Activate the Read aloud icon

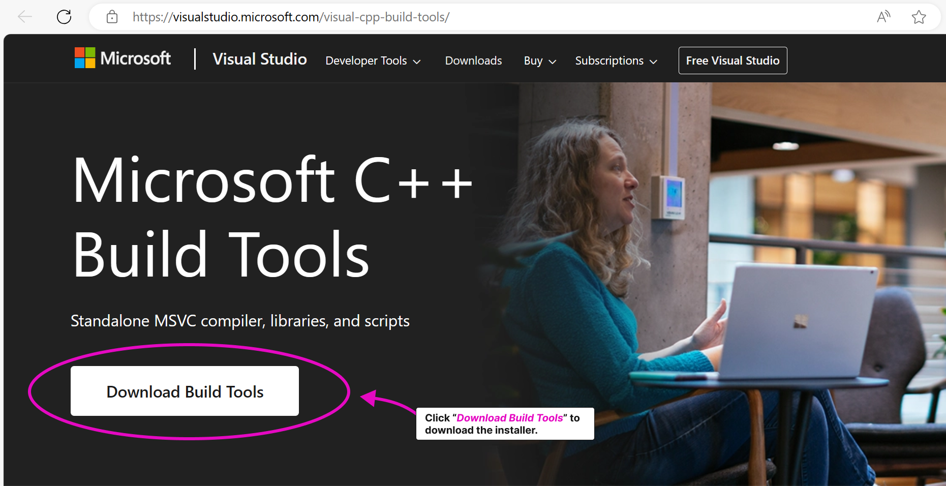[883, 17]
